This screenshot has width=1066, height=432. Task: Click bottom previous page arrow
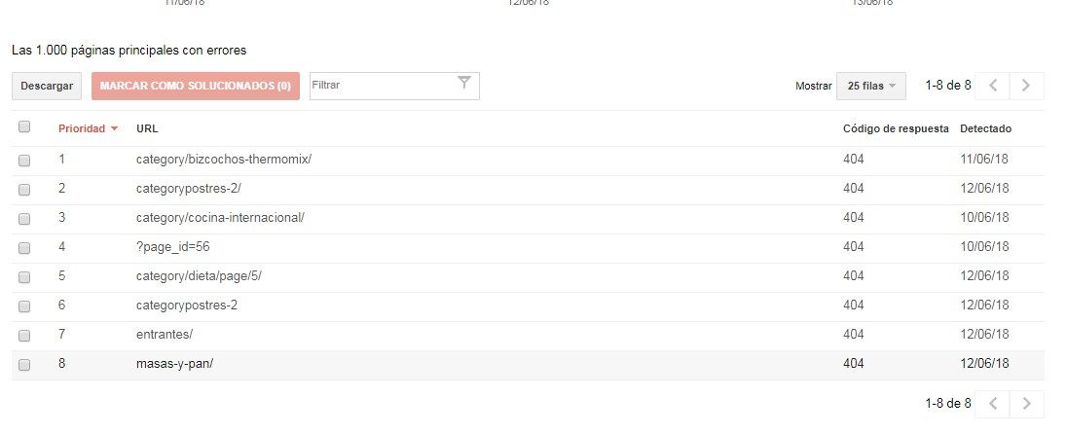pyautogui.click(x=993, y=404)
